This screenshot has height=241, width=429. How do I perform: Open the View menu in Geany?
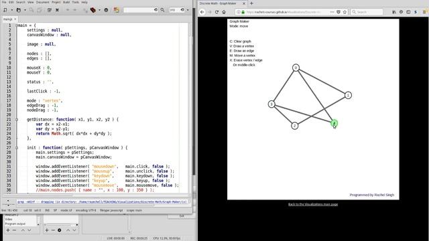[31, 2]
